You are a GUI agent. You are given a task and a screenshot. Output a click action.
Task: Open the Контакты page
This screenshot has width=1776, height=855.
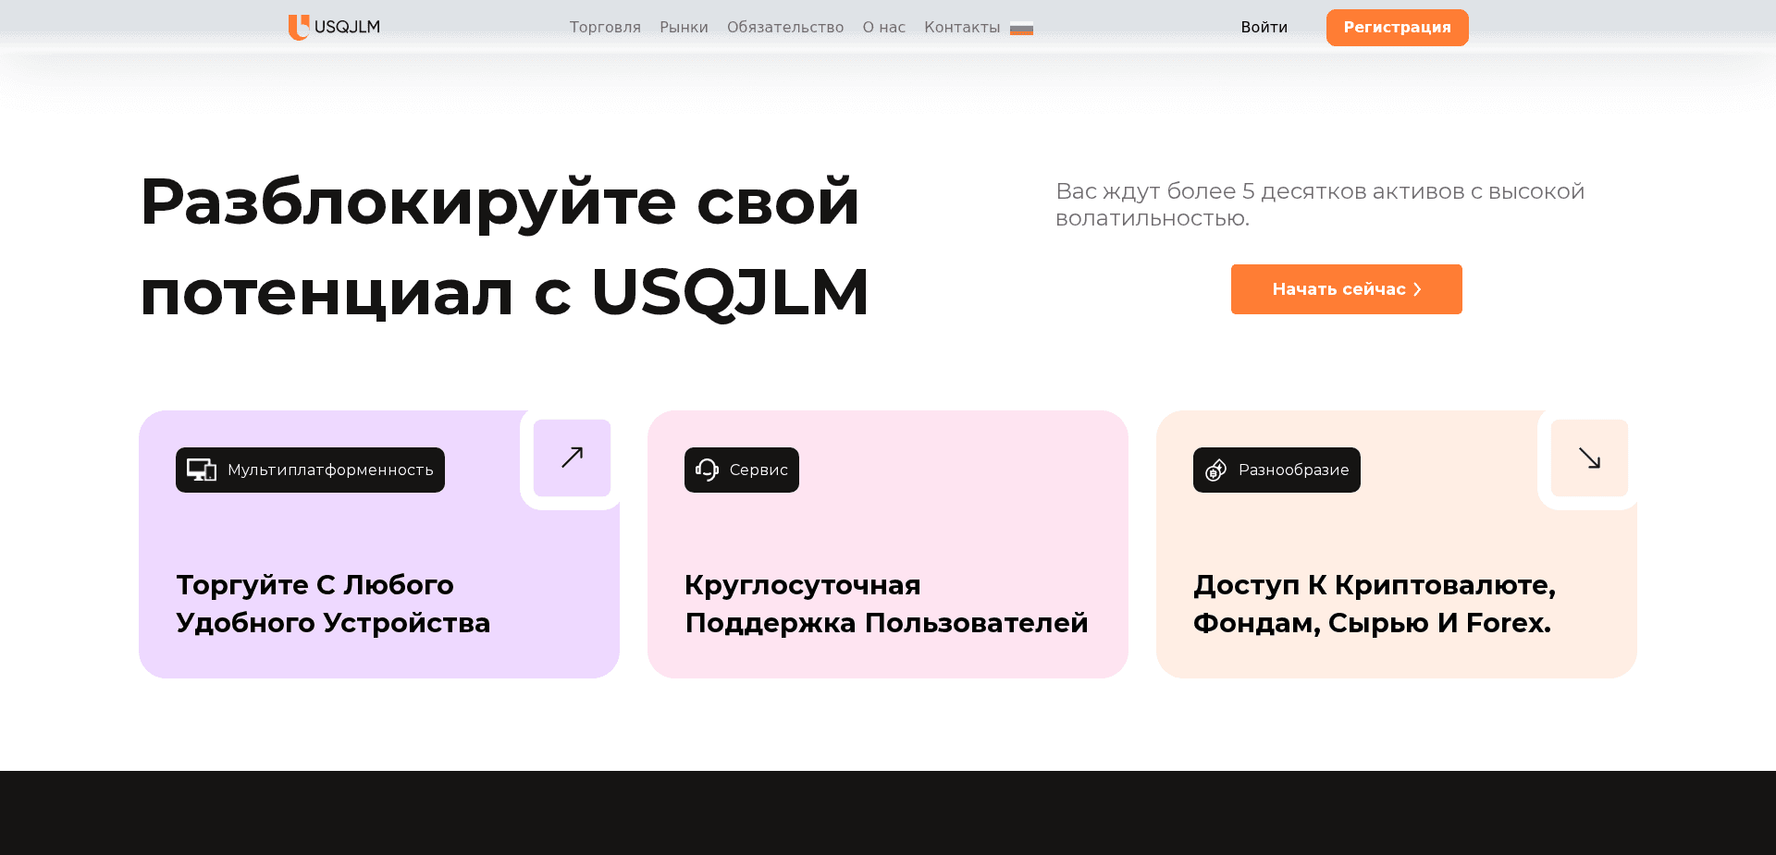(x=960, y=27)
